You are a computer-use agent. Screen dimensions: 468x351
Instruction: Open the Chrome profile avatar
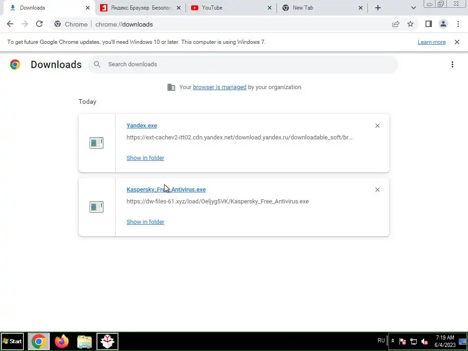443,24
